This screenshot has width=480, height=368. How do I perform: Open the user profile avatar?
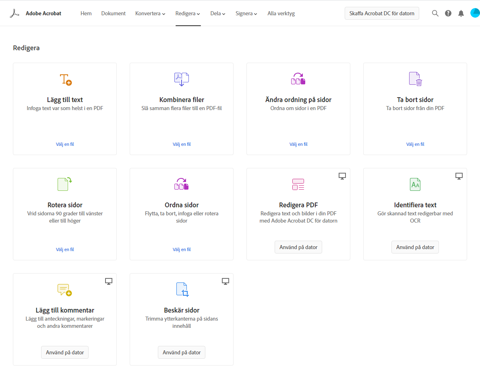click(x=475, y=13)
